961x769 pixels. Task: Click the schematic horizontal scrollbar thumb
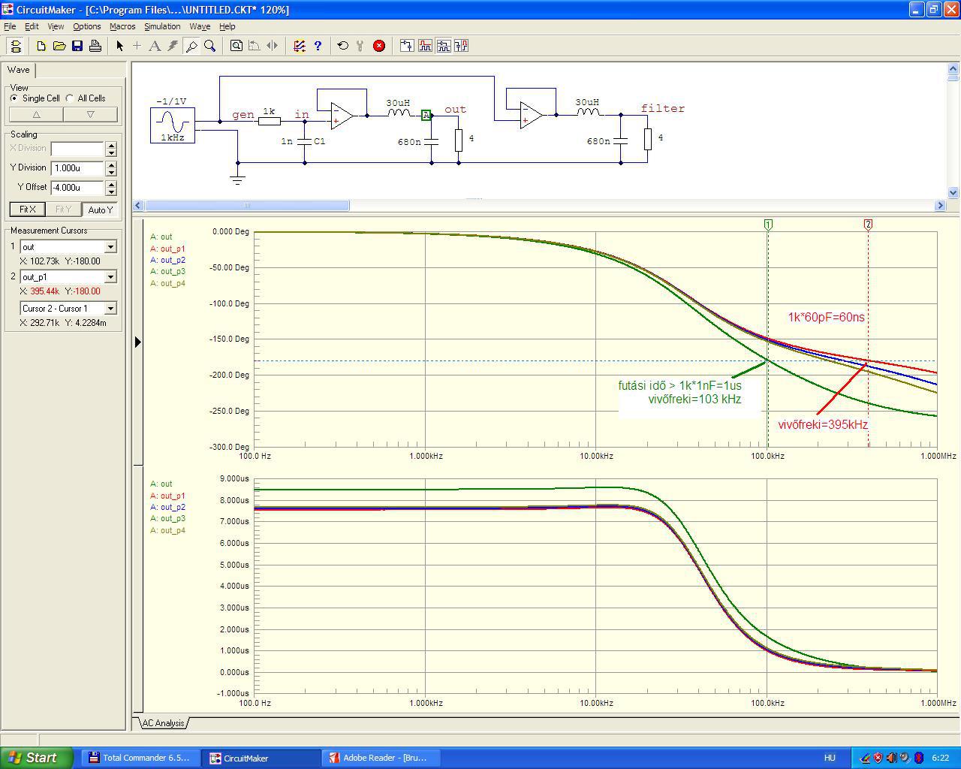(246, 205)
